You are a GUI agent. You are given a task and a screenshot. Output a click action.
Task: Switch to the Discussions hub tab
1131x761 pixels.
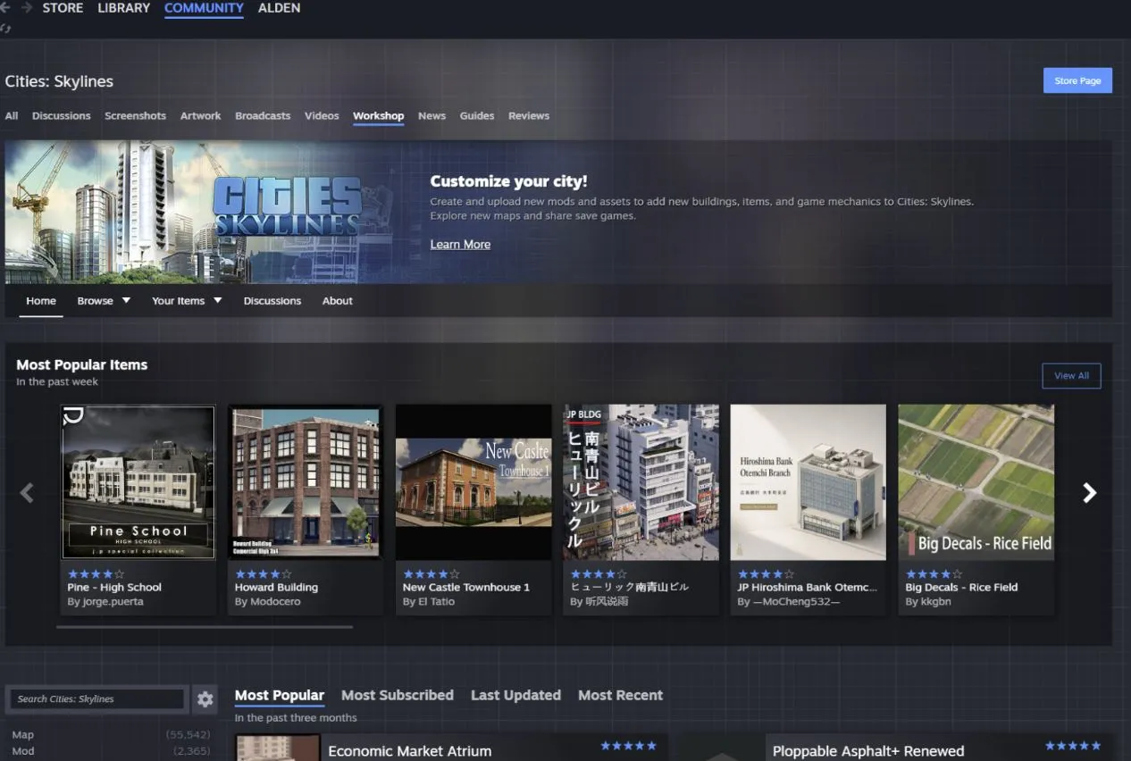(x=61, y=116)
